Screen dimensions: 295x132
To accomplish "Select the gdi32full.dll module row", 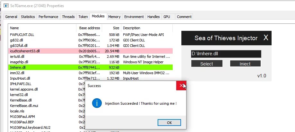I will point(91,46).
